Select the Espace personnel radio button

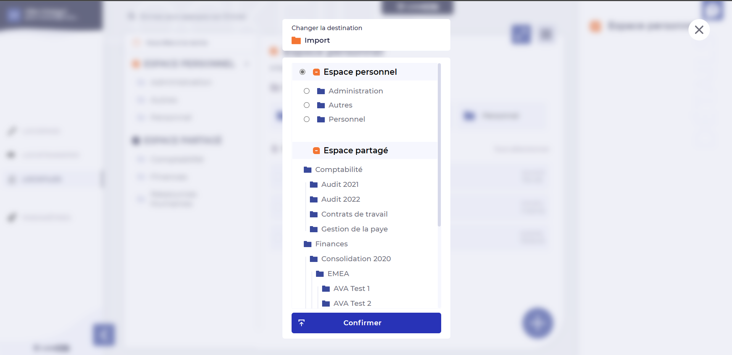point(303,72)
